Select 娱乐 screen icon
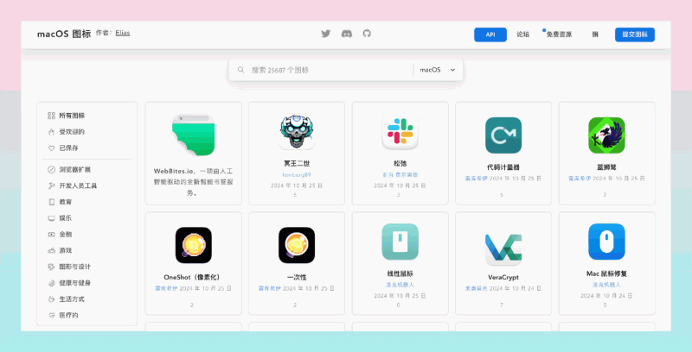Image resolution: width=692 pixels, height=352 pixels. click(51, 218)
